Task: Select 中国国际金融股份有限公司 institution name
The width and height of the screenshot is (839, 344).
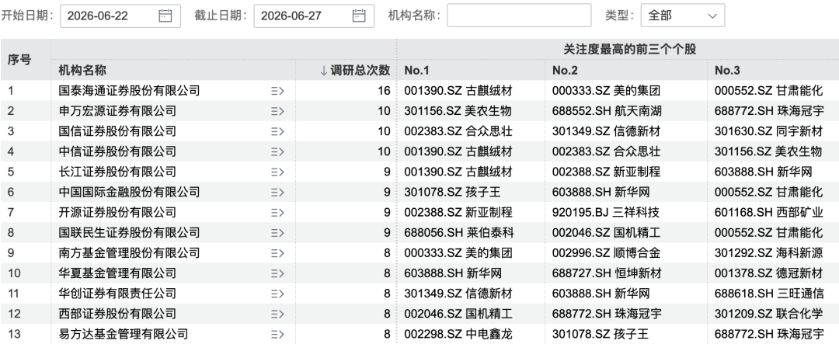Action: (129, 192)
